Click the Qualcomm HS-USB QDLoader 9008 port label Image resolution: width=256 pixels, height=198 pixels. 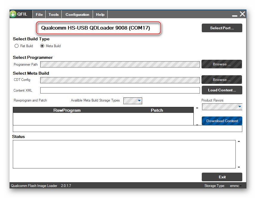pyautogui.click(x=95, y=28)
